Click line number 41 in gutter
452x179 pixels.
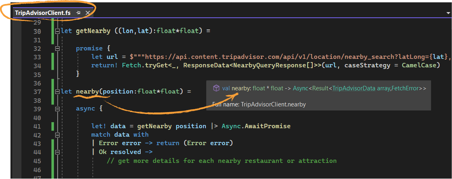[x=37, y=126]
